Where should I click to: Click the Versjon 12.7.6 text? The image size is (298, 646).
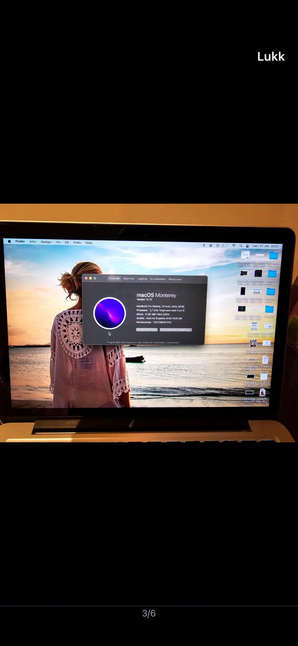pos(144,300)
